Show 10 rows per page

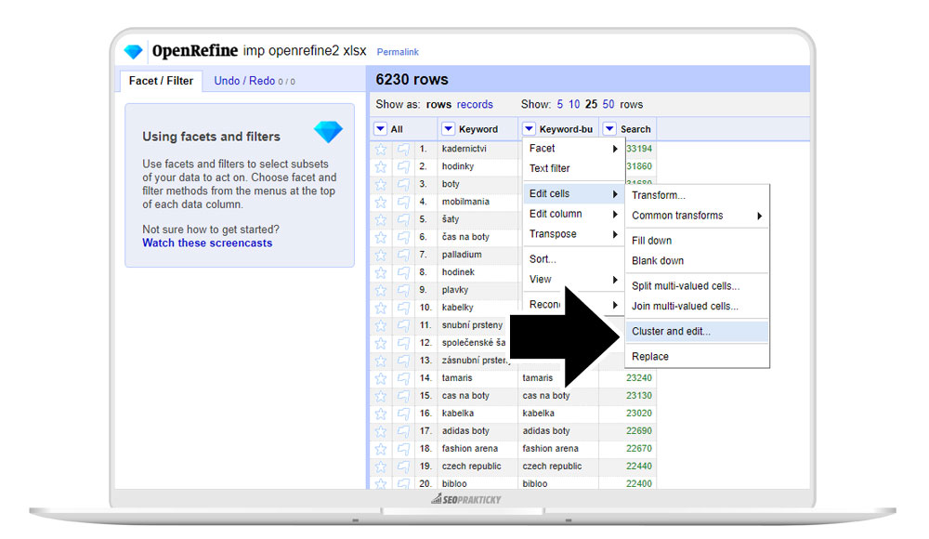coord(574,104)
